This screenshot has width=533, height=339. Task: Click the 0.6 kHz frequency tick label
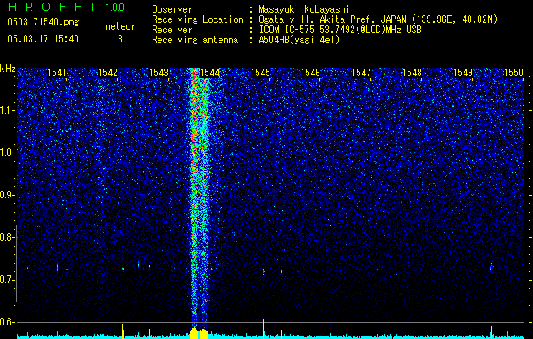click(x=6, y=322)
